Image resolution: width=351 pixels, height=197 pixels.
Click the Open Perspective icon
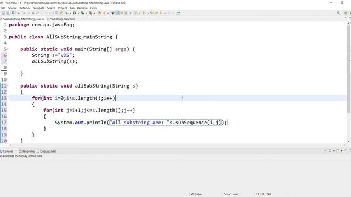point(346,13)
